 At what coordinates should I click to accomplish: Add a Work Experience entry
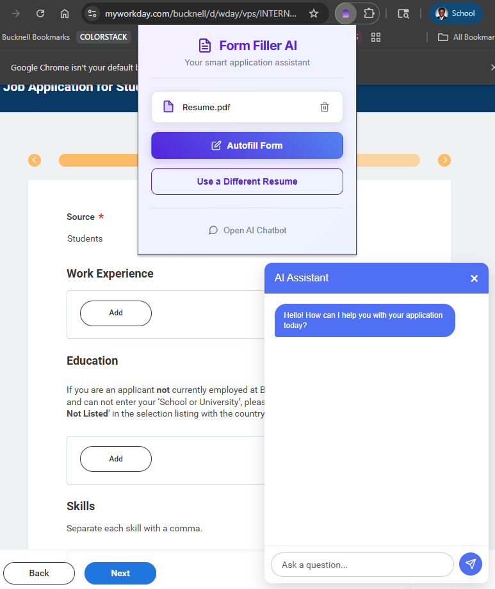click(x=116, y=313)
